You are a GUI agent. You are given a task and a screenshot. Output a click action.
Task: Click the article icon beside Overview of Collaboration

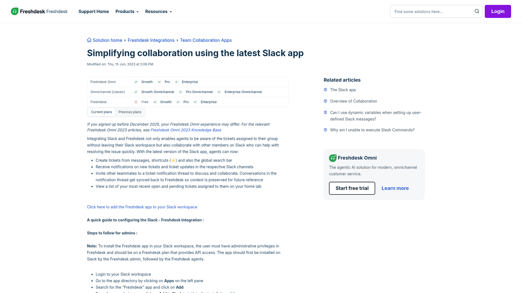(x=325, y=101)
